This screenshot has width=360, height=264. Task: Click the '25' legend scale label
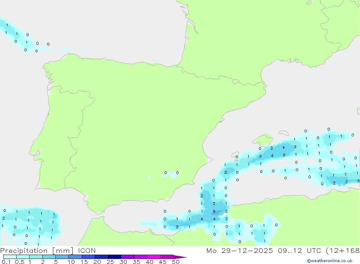tap(110, 262)
